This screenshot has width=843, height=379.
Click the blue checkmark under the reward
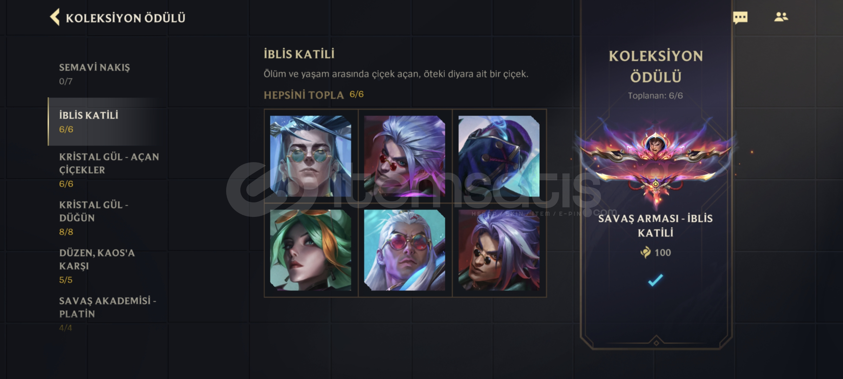(655, 280)
